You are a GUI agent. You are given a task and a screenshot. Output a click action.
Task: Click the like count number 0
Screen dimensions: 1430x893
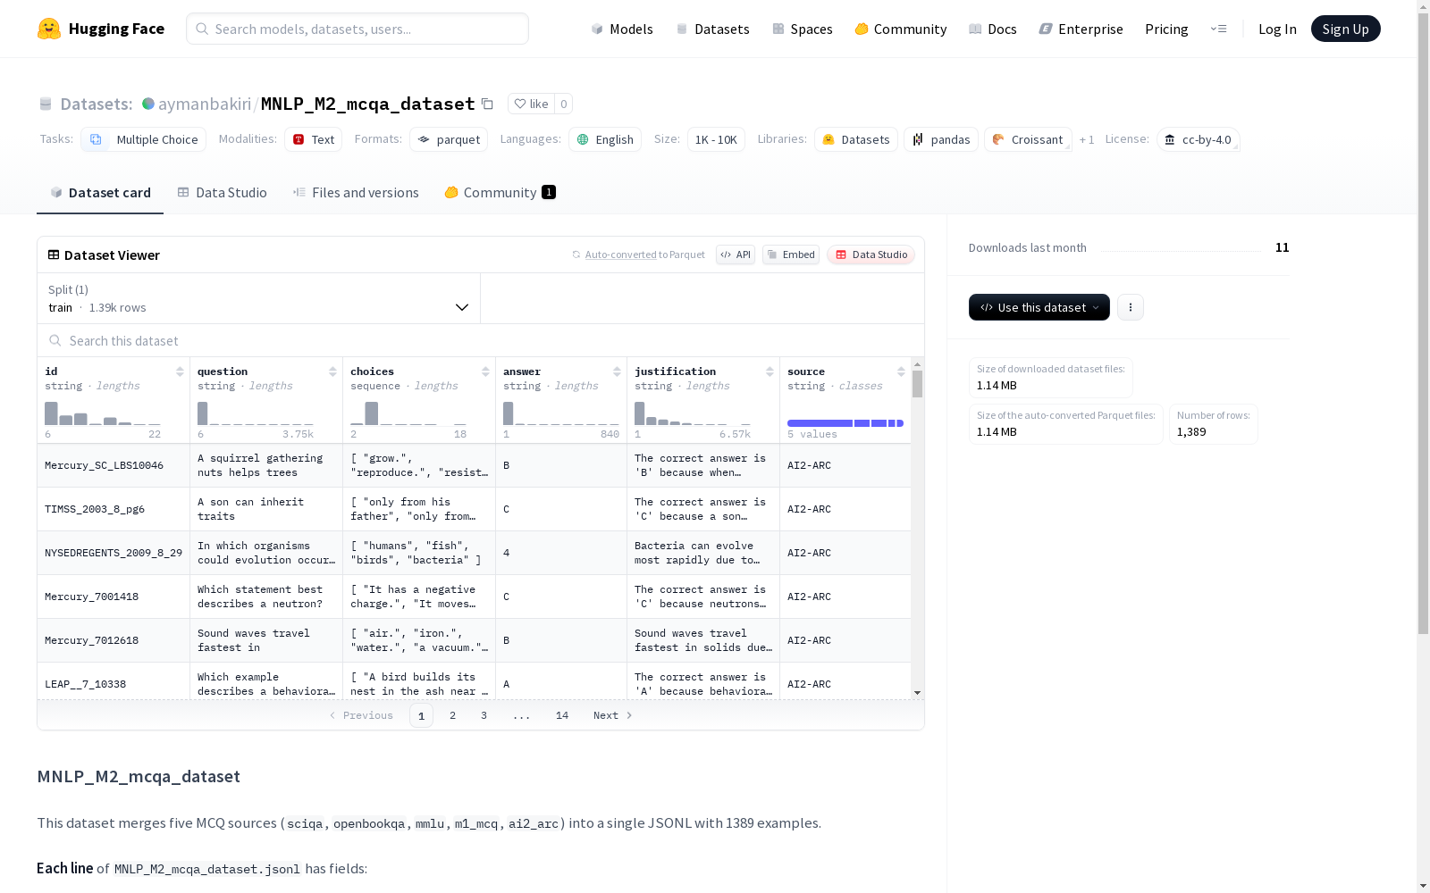tap(563, 104)
